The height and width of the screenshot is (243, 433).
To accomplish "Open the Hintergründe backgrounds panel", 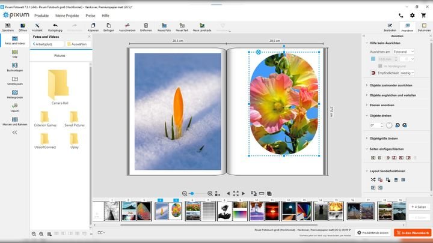I will pos(15,93).
